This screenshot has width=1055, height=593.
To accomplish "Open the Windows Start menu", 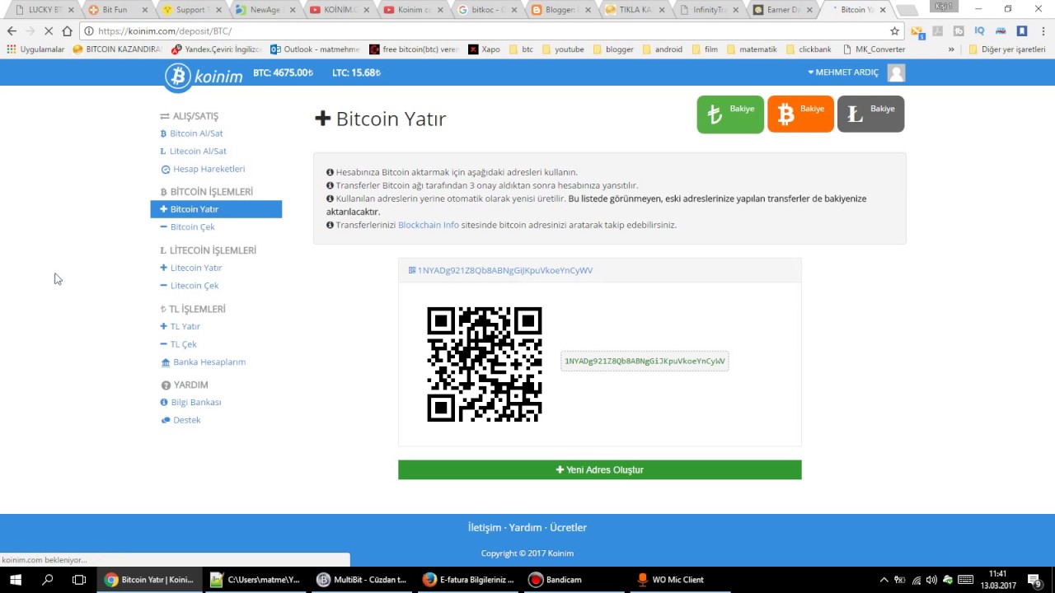I will tap(16, 580).
